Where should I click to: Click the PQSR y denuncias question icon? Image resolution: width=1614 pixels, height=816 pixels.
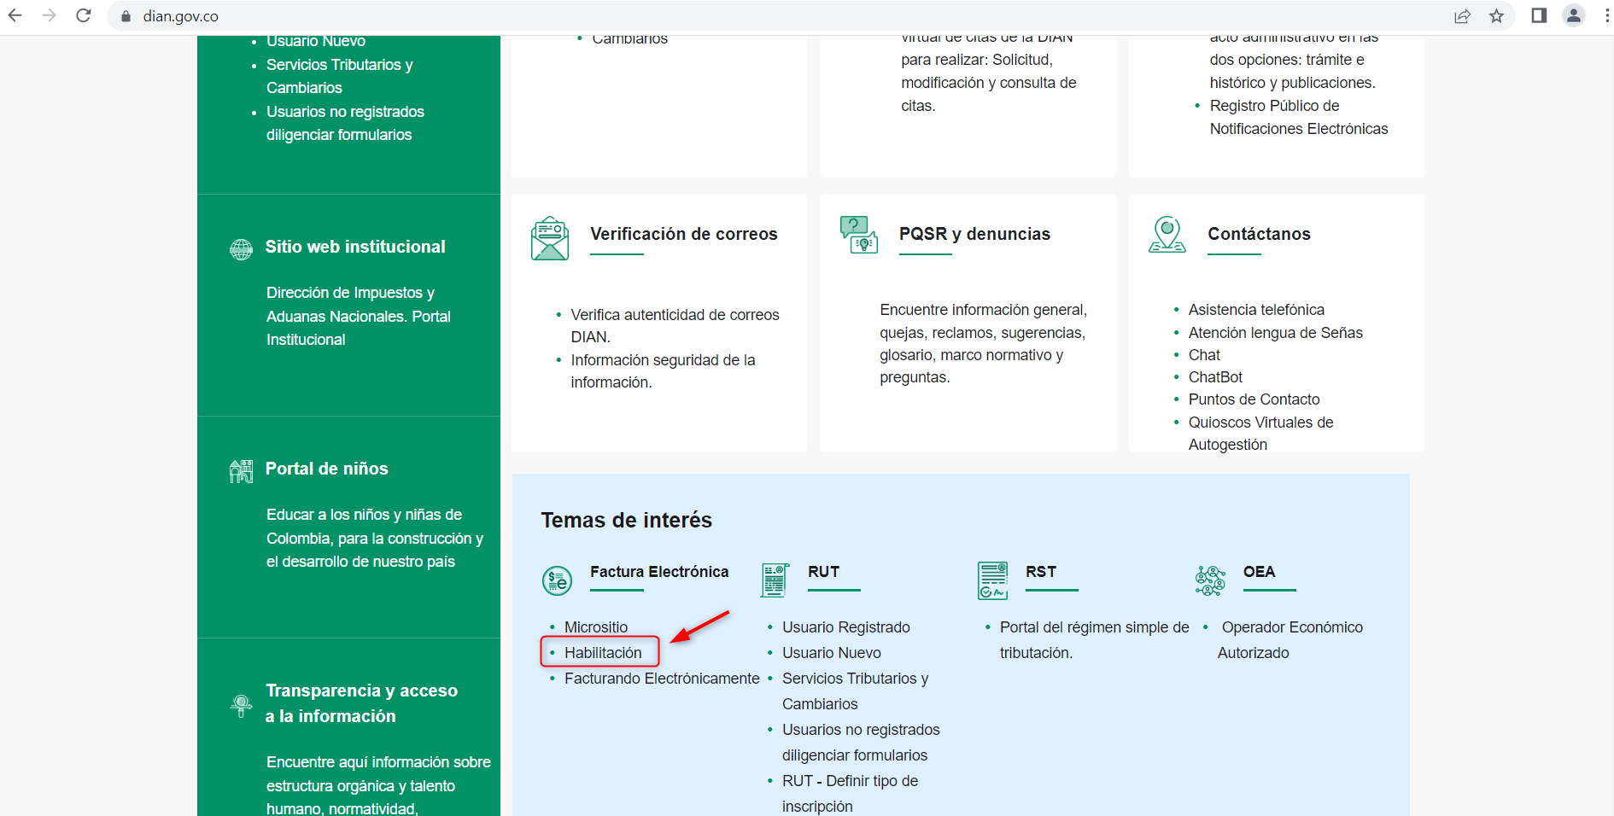[x=858, y=235]
